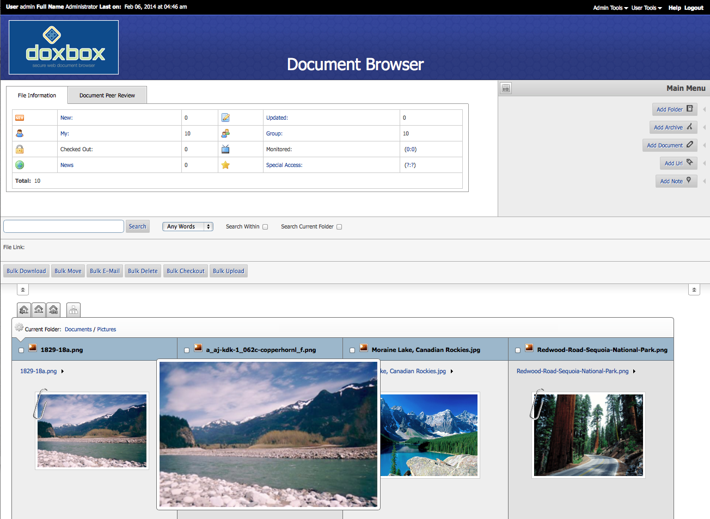The height and width of the screenshot is (519, 710).
Task: Collapse the file list with the up chevron
Action: (22, 289)
